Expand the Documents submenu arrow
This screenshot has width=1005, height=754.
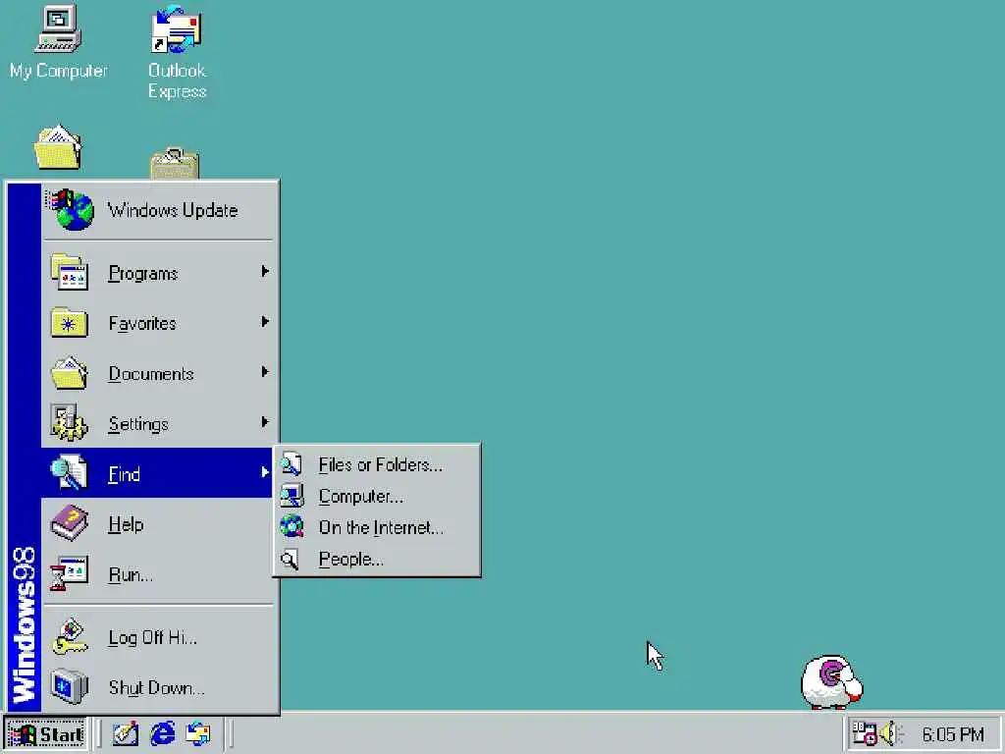[265, 372]
